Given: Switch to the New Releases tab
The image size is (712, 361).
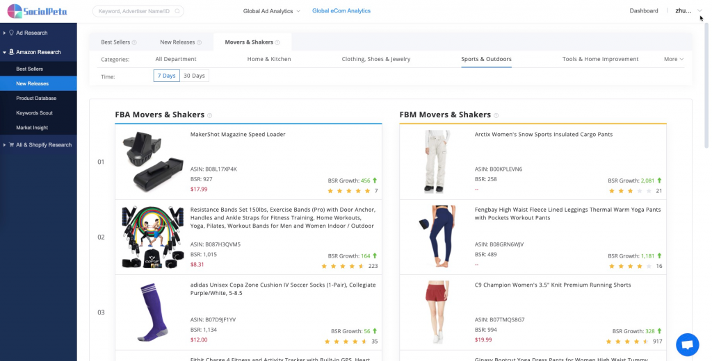Looking at the screenshot, I should click(x=177, y=42).
